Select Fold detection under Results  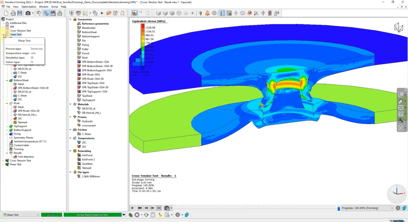[x=26, y=157]
